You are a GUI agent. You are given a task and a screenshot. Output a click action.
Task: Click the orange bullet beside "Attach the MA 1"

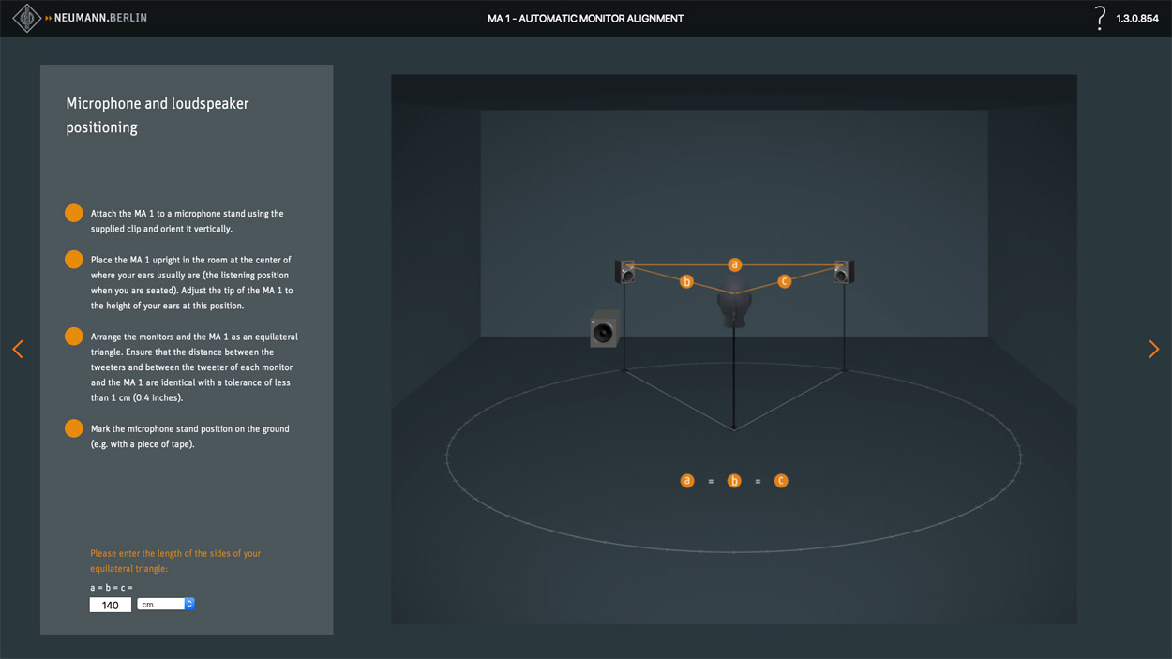[74, 214]
